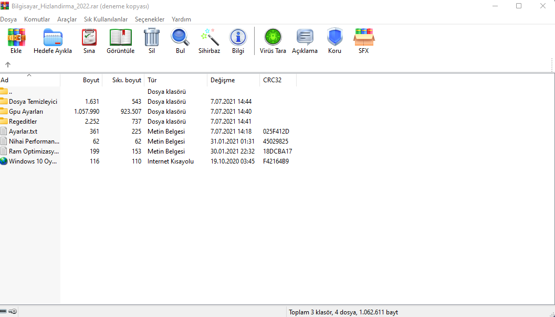
Task: Click CRC32 value 45029825
Action: click(276, 141)
